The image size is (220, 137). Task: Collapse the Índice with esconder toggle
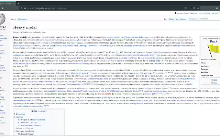pos(42,111)
